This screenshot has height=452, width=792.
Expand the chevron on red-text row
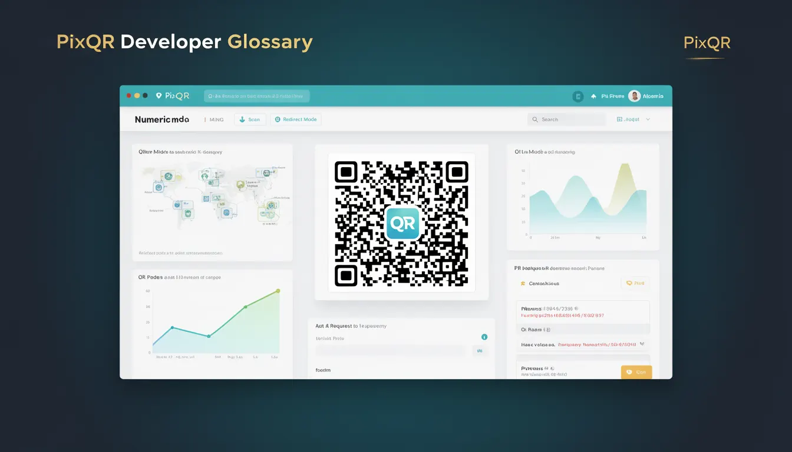[642, 344]
